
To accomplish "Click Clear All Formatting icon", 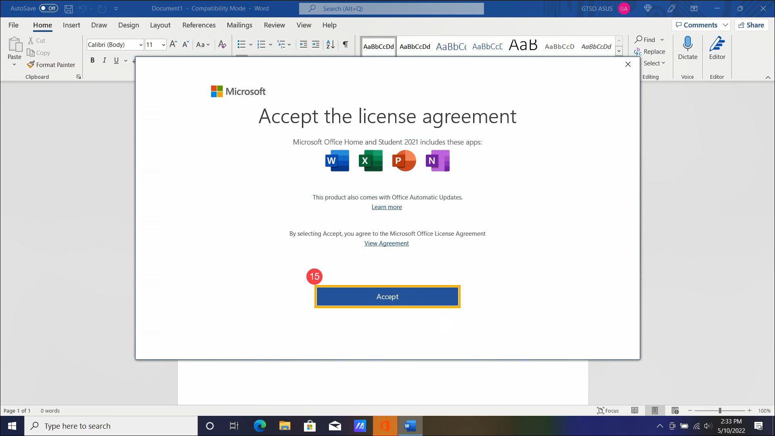I will click(222, 44).
